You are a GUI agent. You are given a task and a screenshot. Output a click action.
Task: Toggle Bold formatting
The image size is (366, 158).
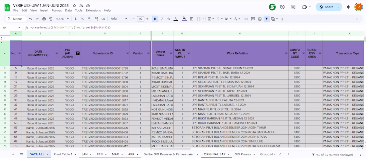(x=155, y=19)
